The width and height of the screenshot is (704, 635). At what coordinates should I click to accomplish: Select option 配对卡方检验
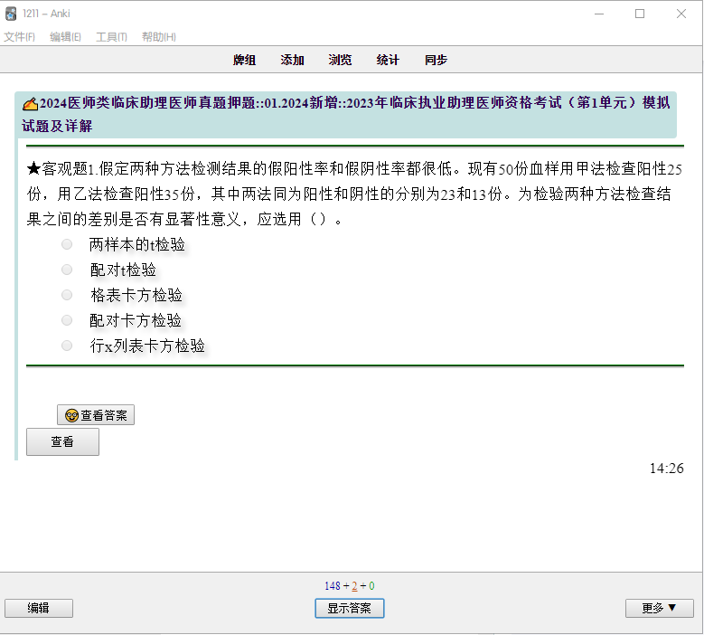pyautogui.click(x=67, y=320)
